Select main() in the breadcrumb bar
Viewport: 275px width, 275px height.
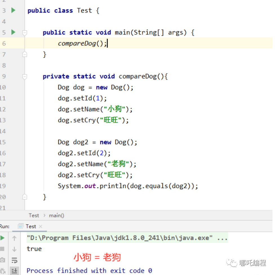tap(57, 215)
